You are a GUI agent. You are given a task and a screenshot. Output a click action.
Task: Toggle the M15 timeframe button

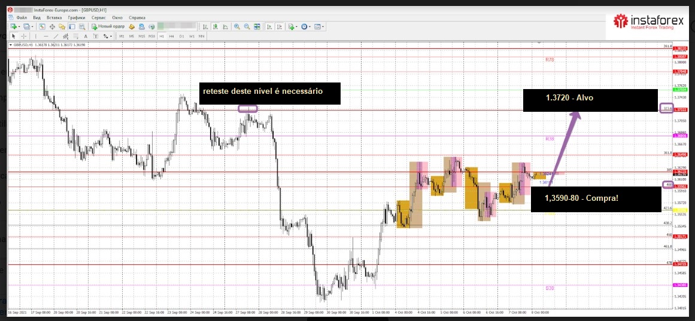[141, 36]
